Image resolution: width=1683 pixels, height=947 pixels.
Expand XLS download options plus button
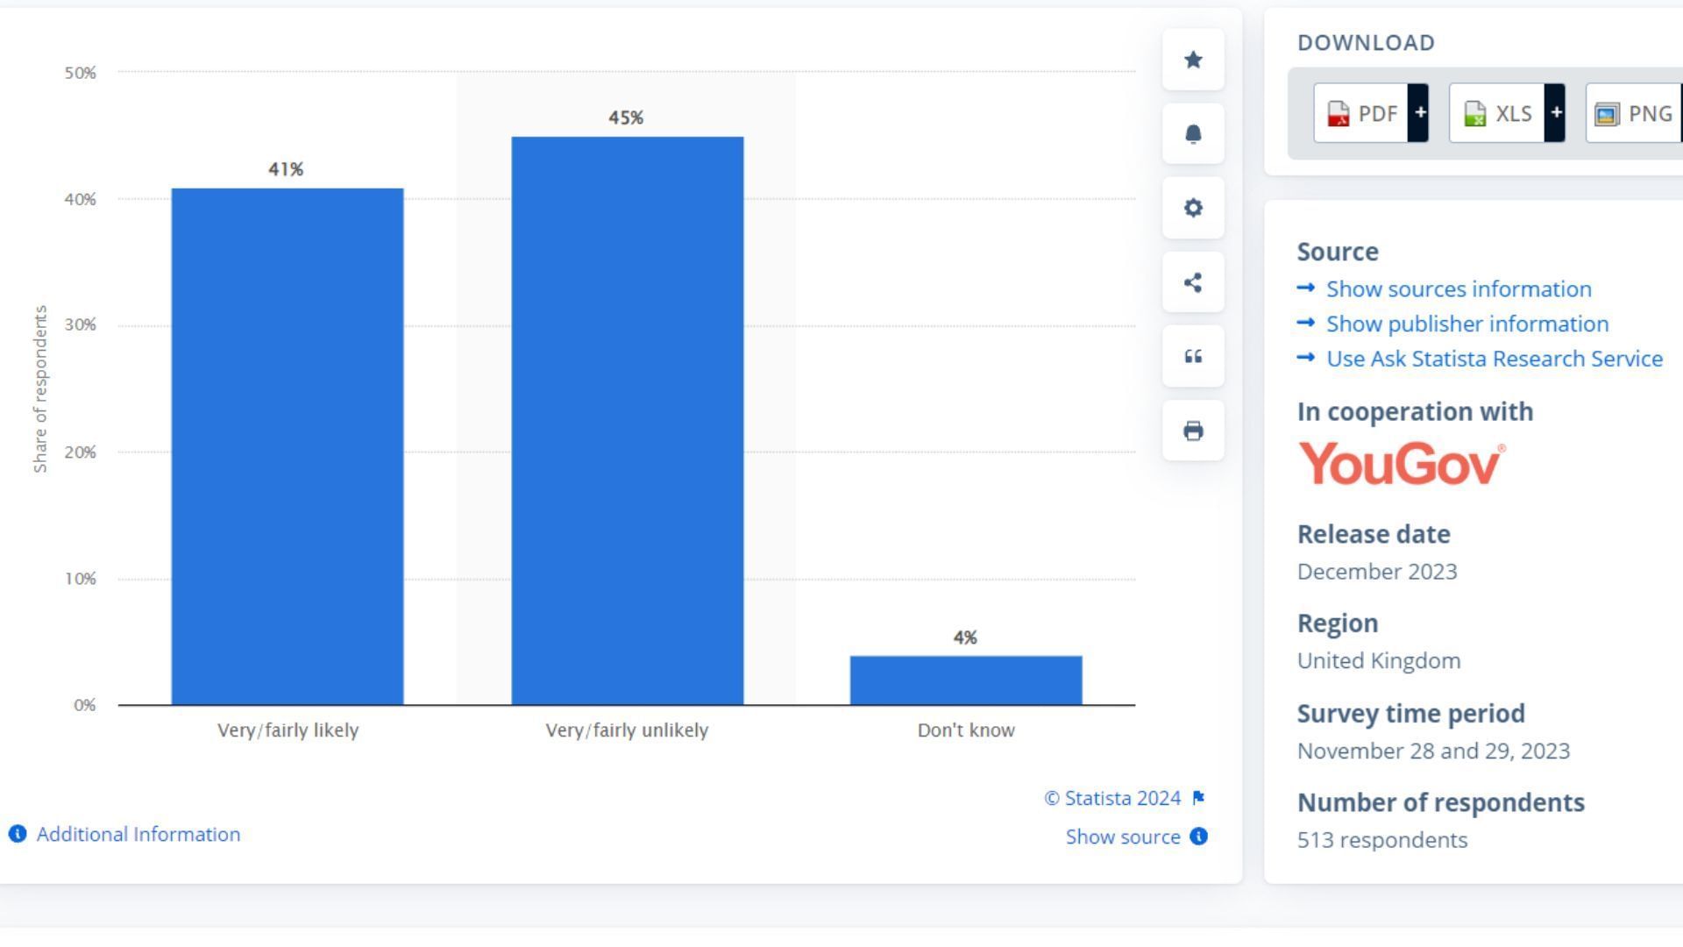[1555, 113]
